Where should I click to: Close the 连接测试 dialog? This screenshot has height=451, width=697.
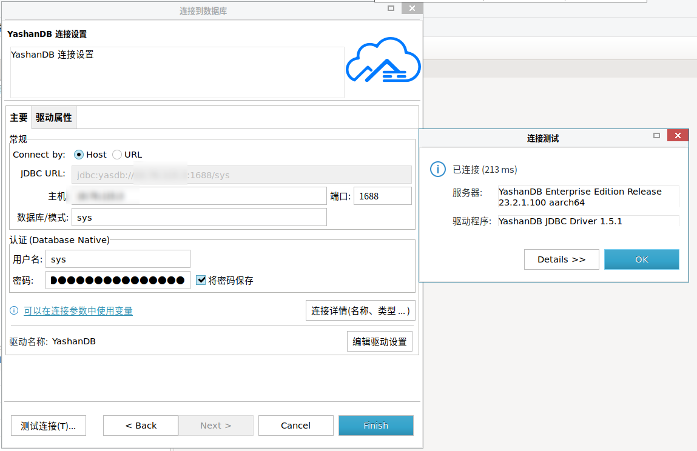(678, 136)
